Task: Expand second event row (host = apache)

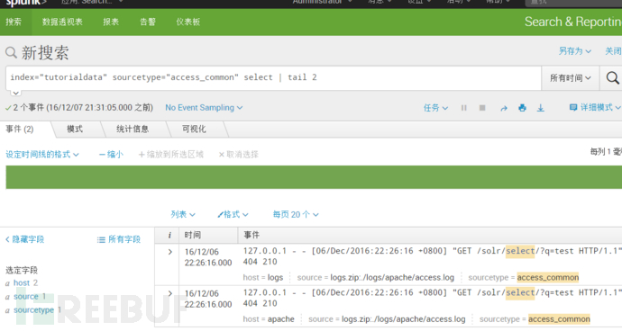Action: (x=169, y=293)
